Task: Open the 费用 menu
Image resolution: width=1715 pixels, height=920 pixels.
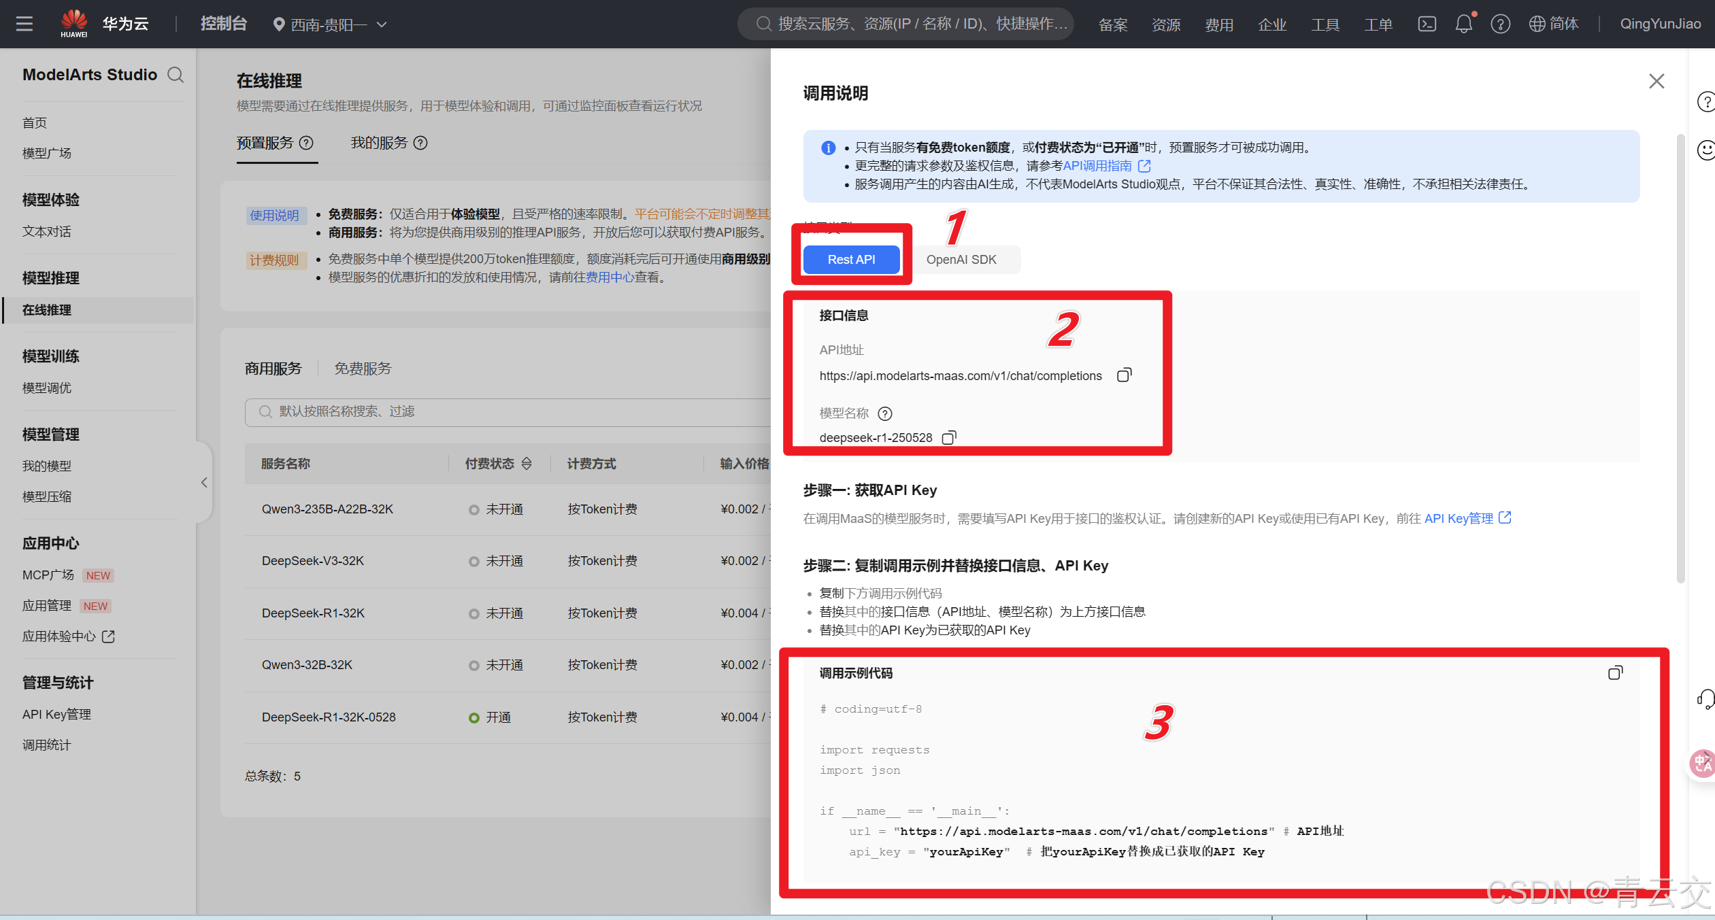Action: point(1219,24)
